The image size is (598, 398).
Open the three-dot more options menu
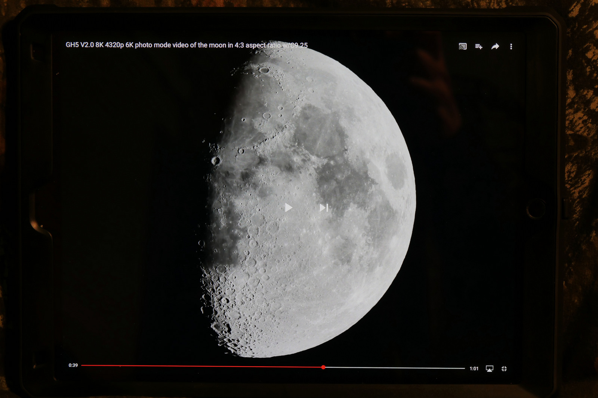coord(511,46)
